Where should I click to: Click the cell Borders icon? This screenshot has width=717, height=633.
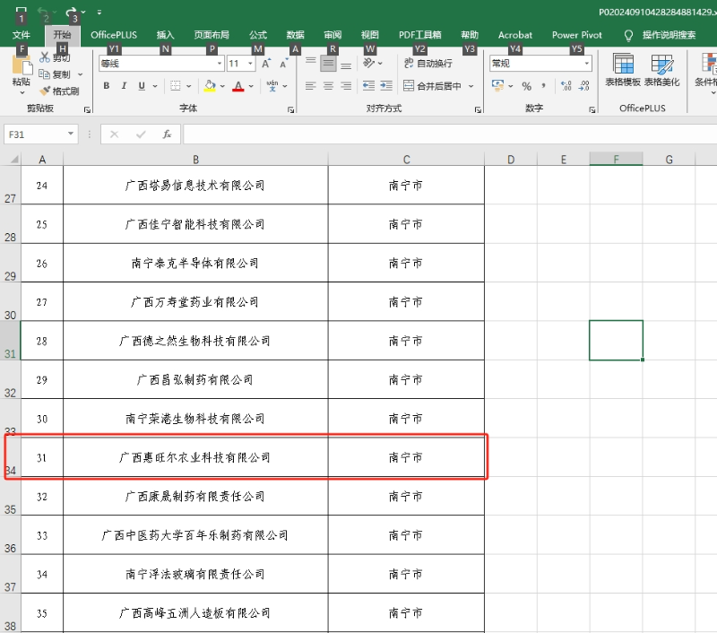point(176,85)
